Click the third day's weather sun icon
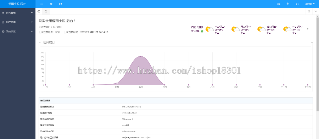The width and height of the screenshot is (319, 139). [x=261, y=29]
